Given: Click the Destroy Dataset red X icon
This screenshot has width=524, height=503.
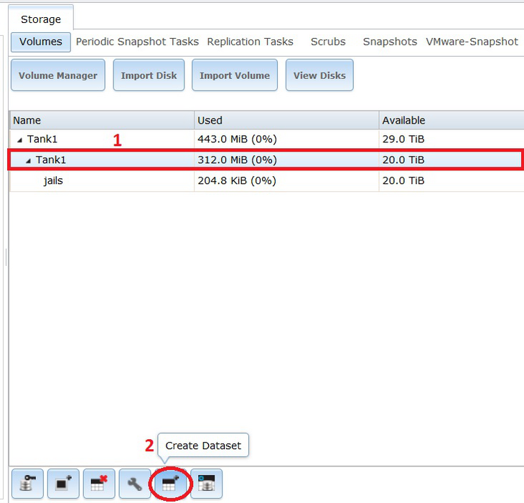Looking at the screenshot, I should pos(99,484).
